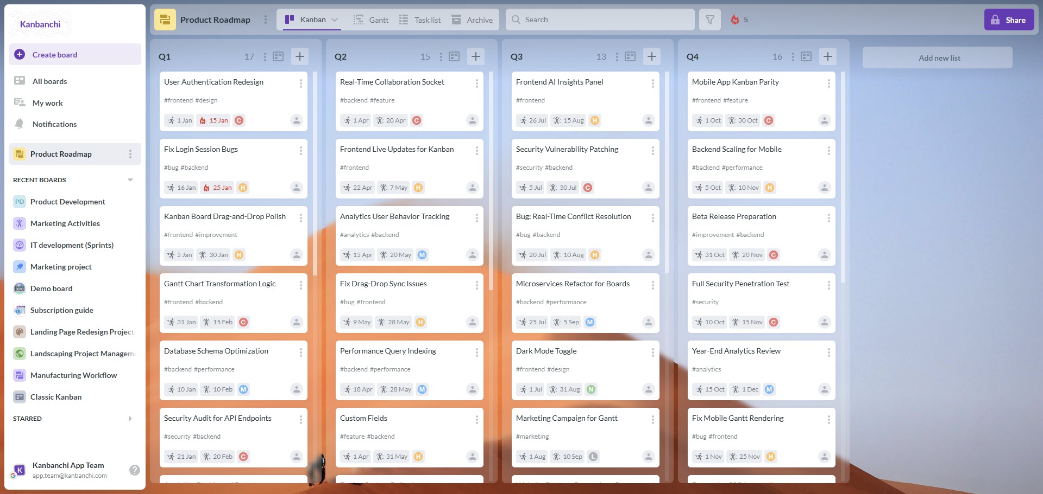Screen dimensions: 1043x494
Task: Expand the STARRED section
Action: (x=130, y=418)
